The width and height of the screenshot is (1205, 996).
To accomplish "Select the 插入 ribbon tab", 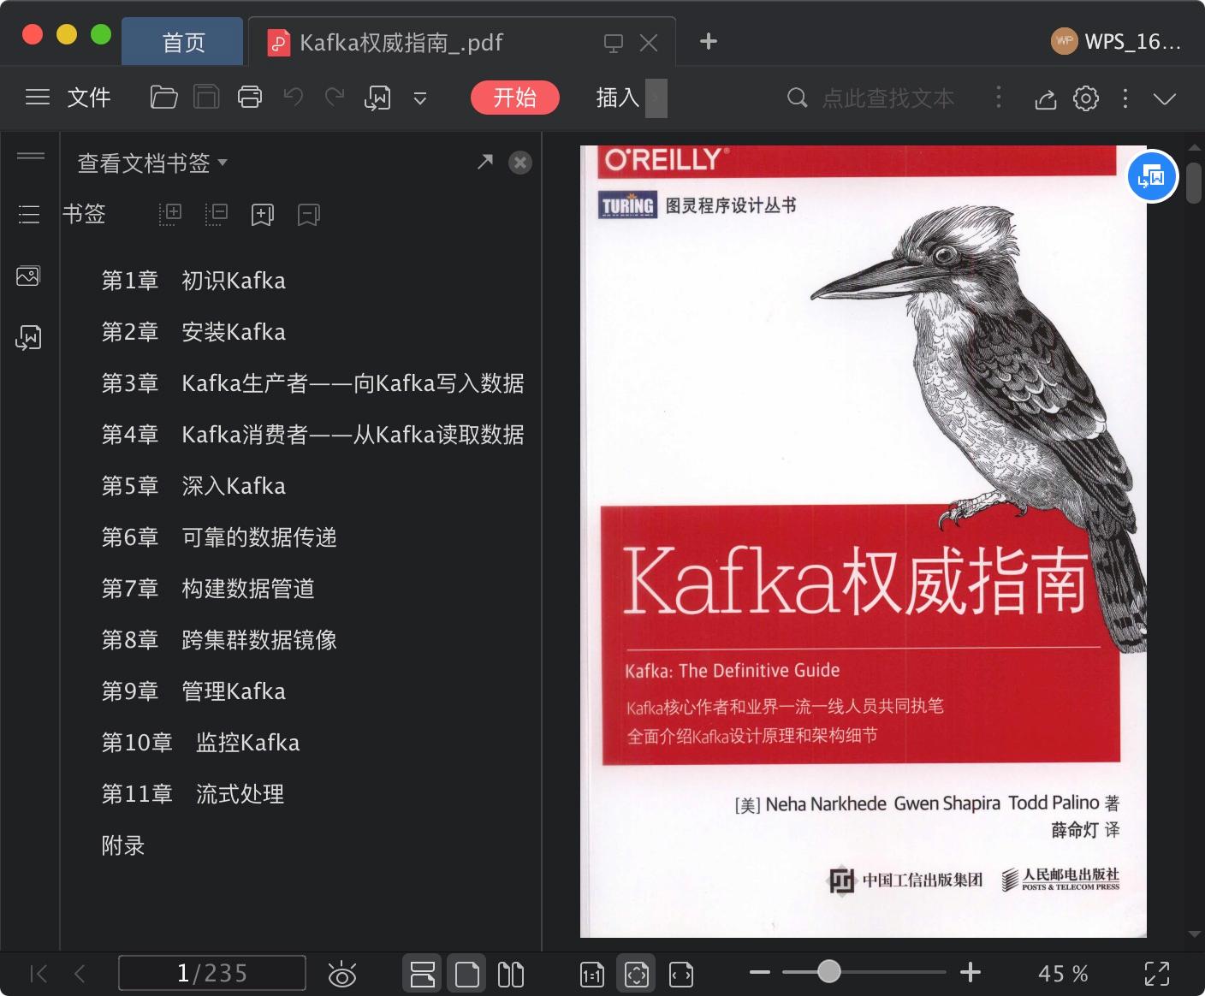I will 618,98.
